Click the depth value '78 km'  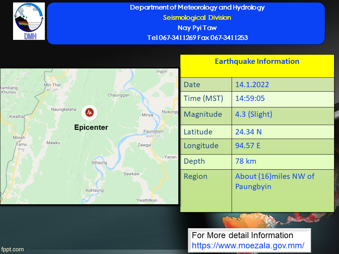click(x=246, y=161)
